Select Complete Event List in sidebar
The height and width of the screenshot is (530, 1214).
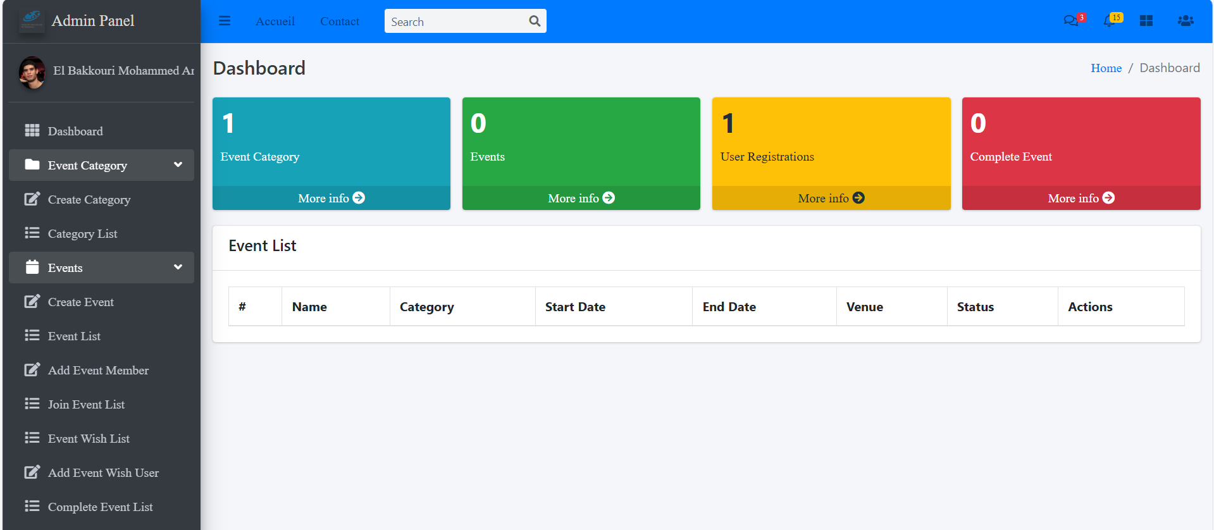100,507
